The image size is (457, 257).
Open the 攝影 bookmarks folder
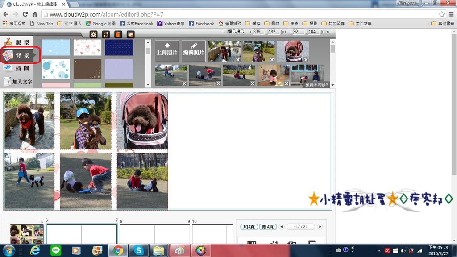coord(310,24)
